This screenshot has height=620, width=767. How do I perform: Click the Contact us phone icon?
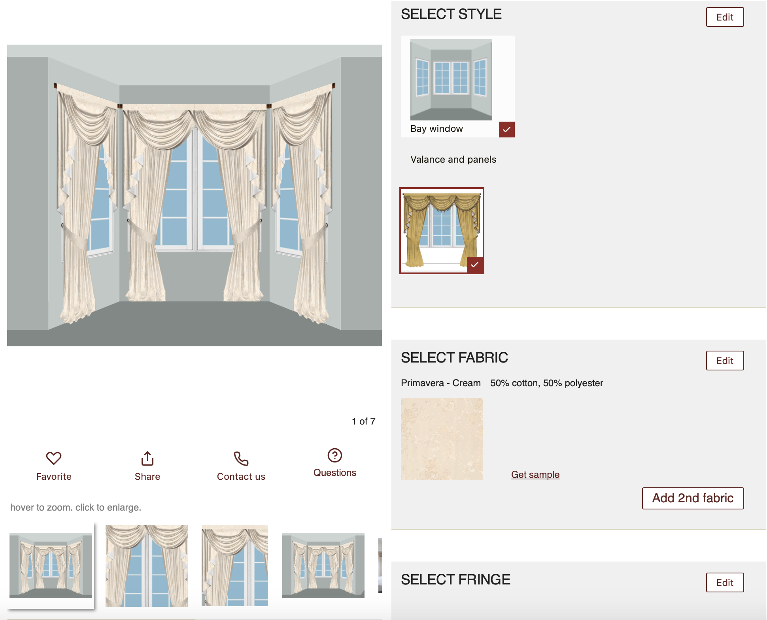(x=241, y=458)
